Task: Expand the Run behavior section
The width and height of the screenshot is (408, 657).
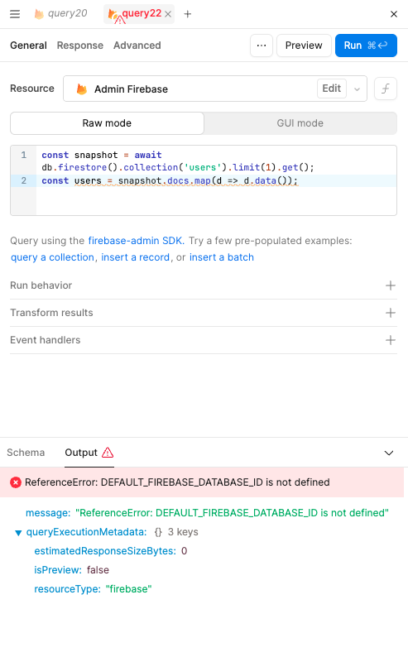Action: tap(203, 285)
